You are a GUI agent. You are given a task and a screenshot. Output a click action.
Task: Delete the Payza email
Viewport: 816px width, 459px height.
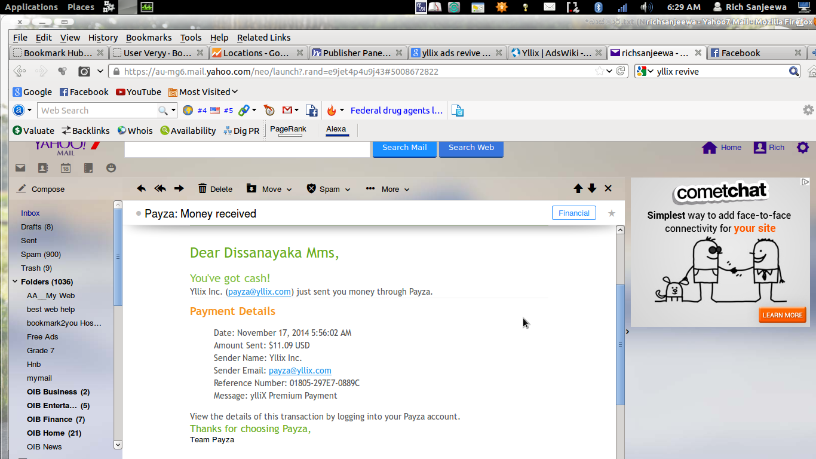tap(215, 189)
